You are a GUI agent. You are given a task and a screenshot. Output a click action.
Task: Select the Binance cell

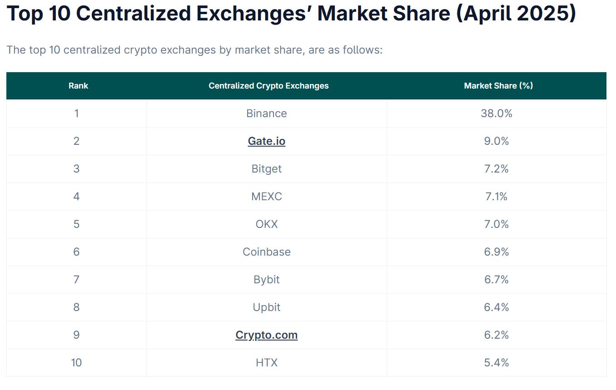click(x=266, y=114)
